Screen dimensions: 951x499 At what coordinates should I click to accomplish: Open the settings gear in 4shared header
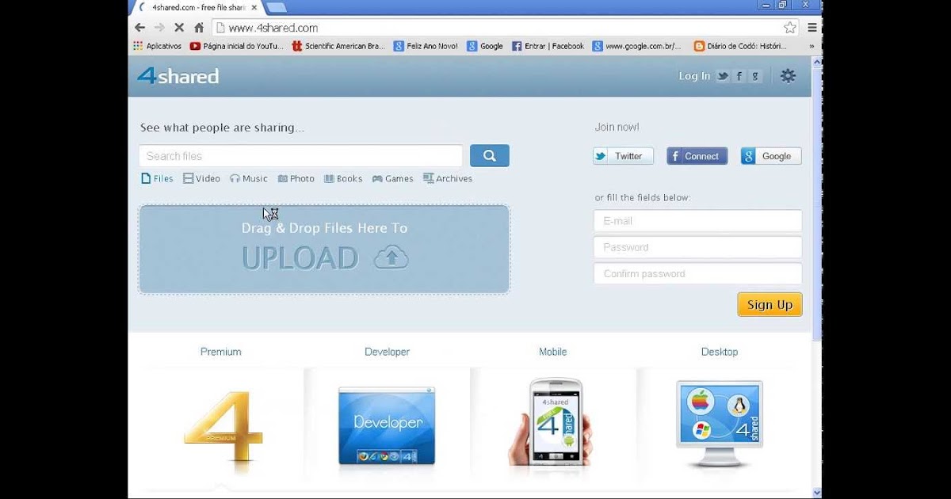tap(788, 76)
